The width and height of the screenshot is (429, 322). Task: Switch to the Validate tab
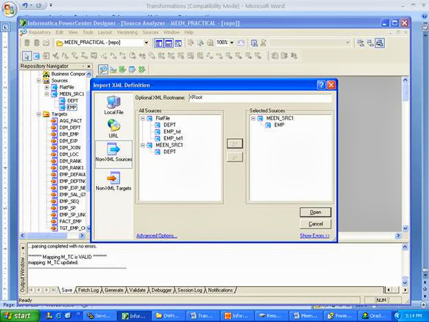pyautogui.click(x=137, y=290)
